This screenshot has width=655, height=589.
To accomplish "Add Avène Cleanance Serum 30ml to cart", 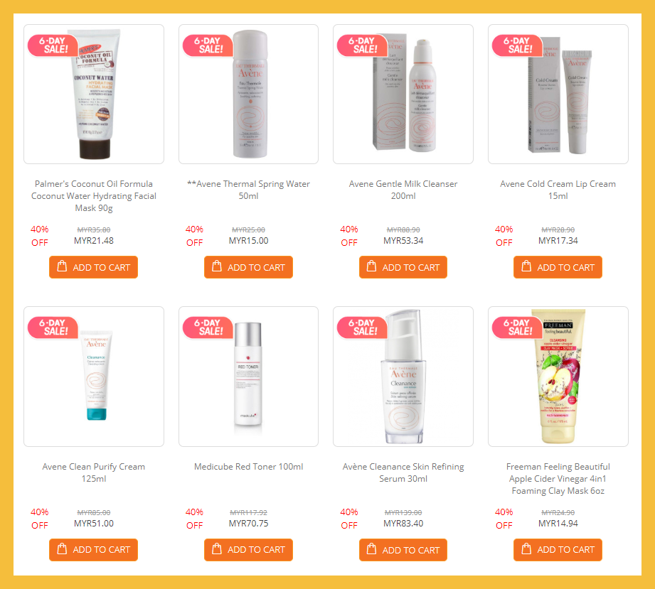I will click(403, 550).
